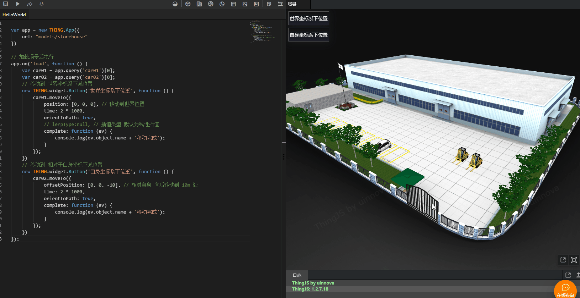Click the app.on('load' line
The image size is (580, 298).
point(49,64)
